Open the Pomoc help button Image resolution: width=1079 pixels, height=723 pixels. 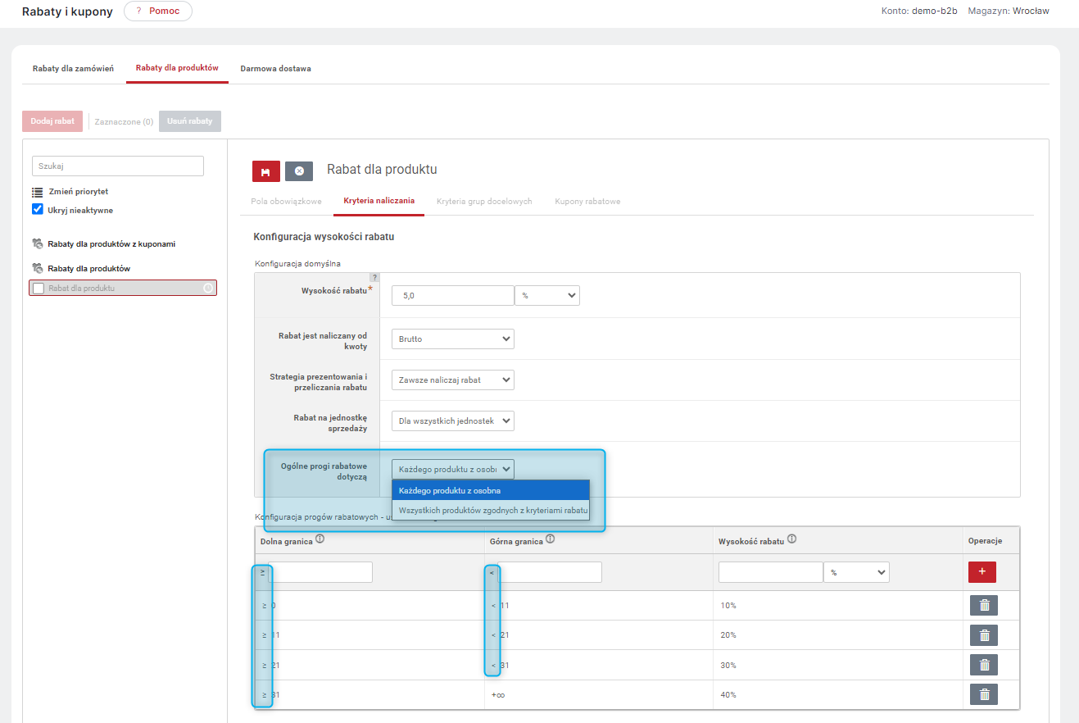coord(158,11)
